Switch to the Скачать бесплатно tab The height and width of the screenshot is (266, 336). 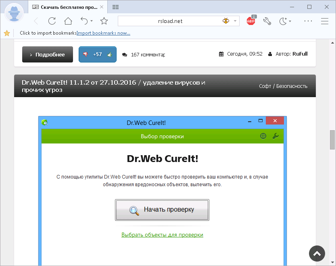click(67, 7)
